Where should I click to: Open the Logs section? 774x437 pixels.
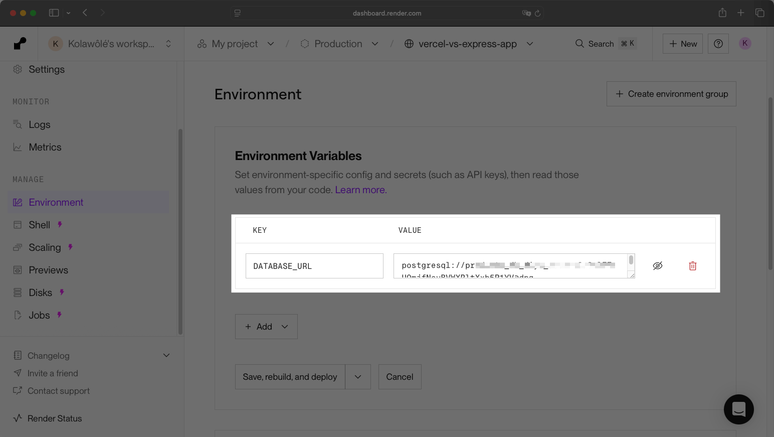click(40, 124)
